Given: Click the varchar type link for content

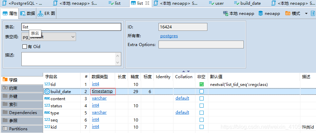Looking at the screenshot, I should click(99, 98).
